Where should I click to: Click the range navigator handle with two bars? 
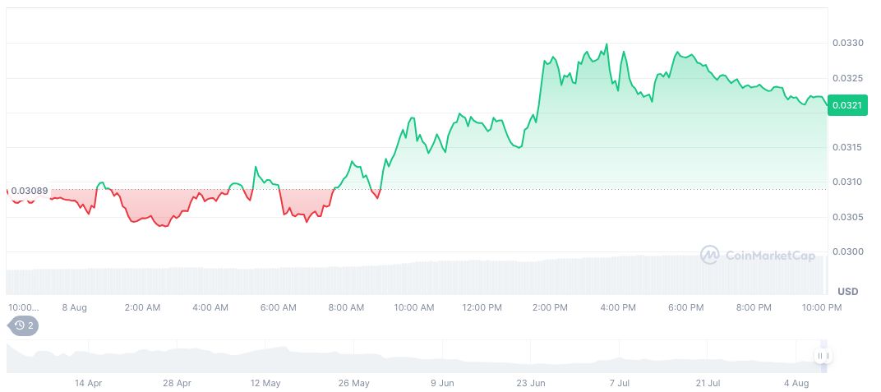point(822,356)
